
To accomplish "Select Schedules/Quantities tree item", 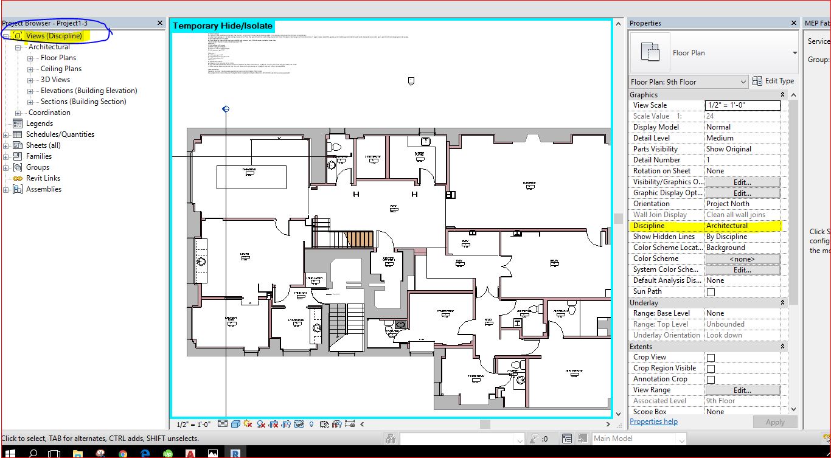I will (x=60, y=134).
